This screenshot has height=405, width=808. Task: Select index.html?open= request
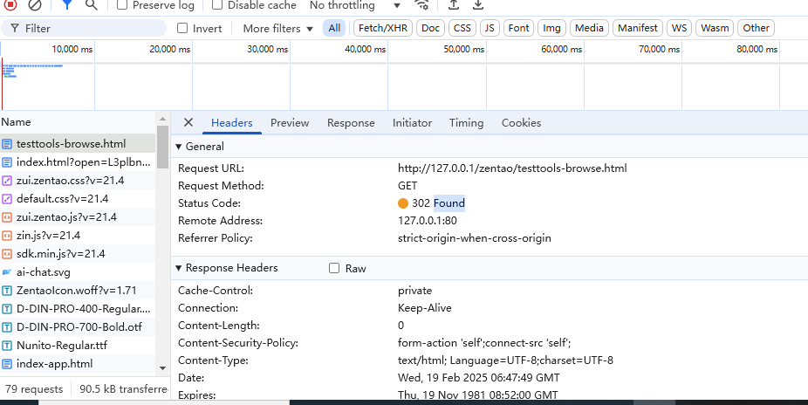coord(78,162)
